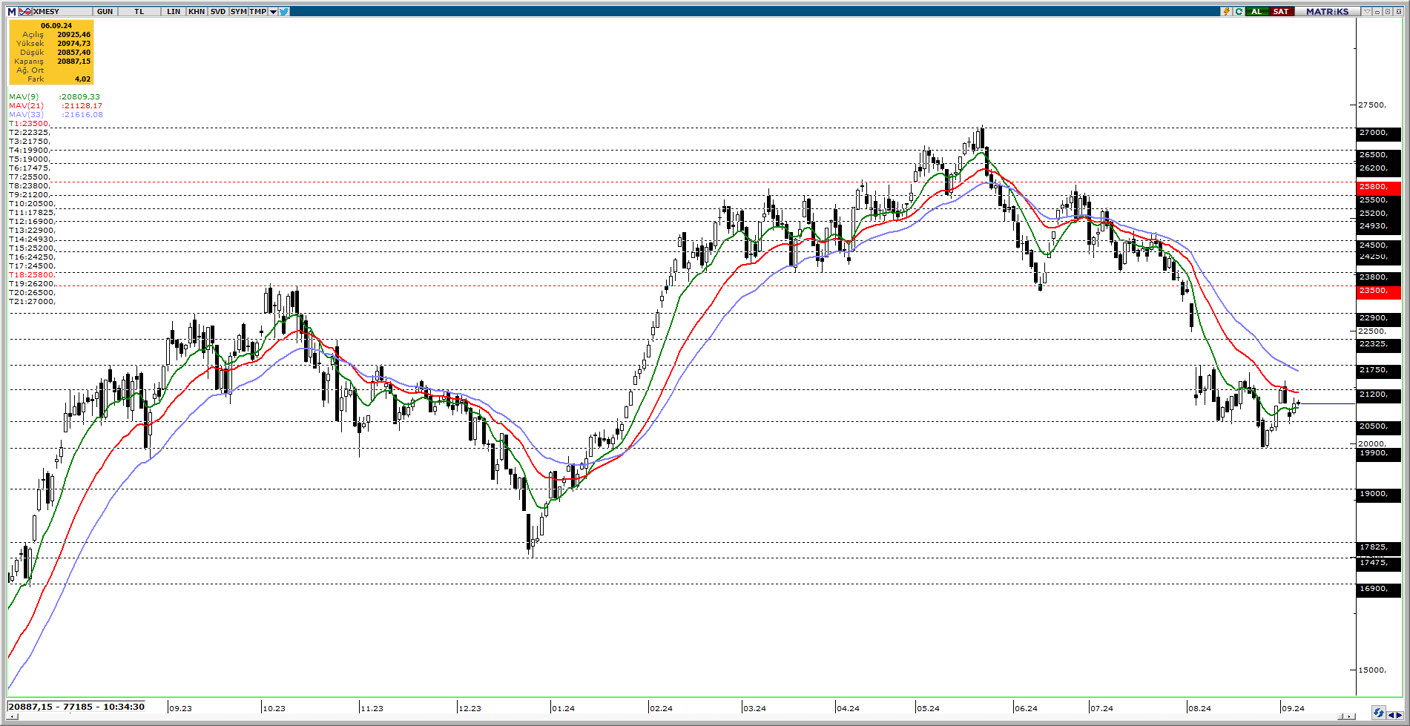Open the TMP template menu
The width and height of the screenshot is (1410, 726).
[257, 12]
